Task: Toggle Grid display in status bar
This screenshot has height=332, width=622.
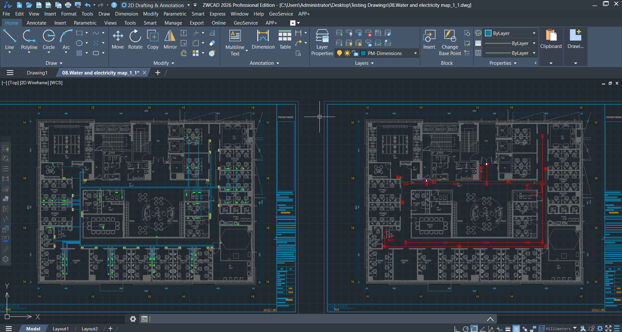Action: tap(516, 328)
